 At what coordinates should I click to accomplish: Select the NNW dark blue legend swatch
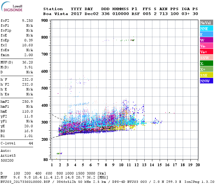coord(206,81)
